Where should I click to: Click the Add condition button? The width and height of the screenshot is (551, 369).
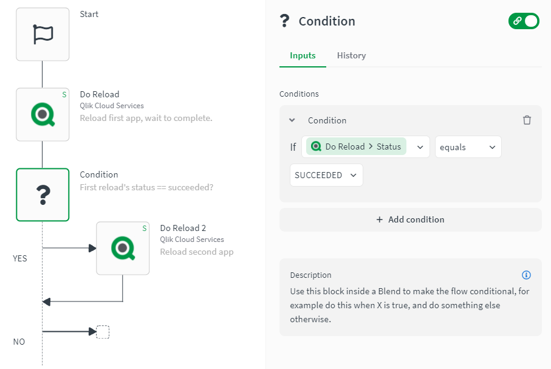(410, 219)
